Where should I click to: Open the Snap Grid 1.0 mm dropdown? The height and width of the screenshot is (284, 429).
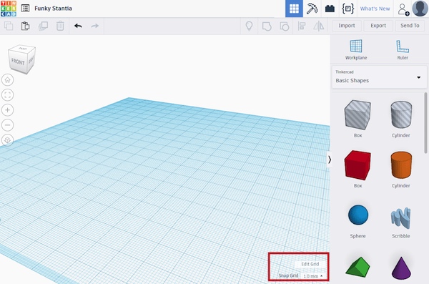tap(313, 276)
